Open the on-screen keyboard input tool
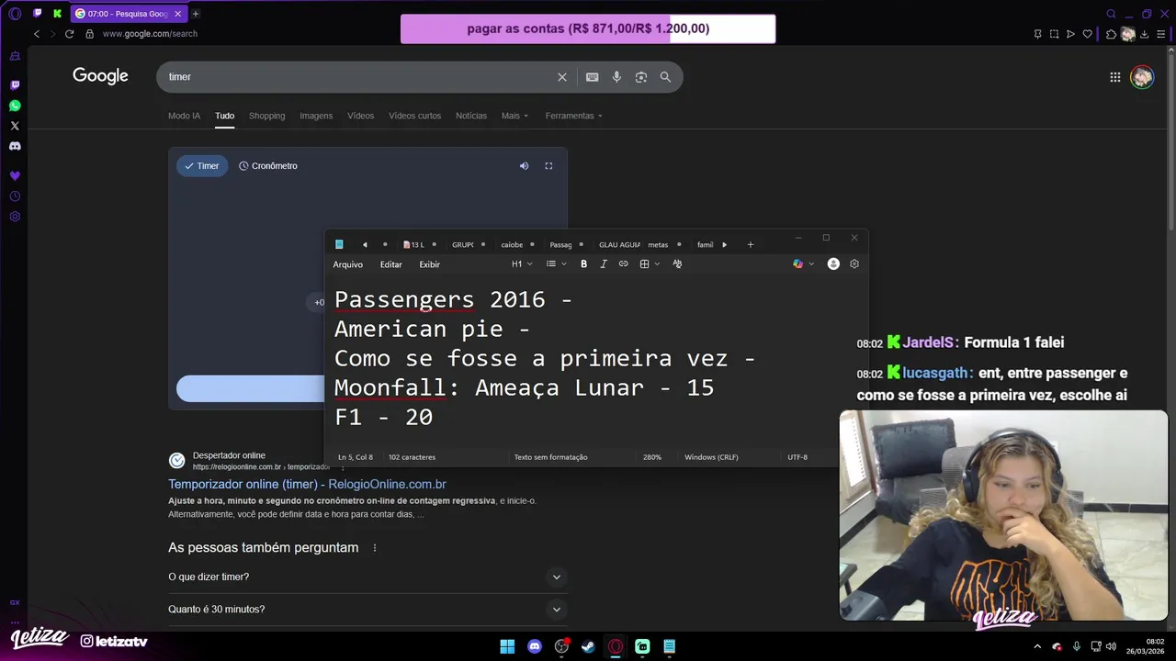 coord(593,77)
